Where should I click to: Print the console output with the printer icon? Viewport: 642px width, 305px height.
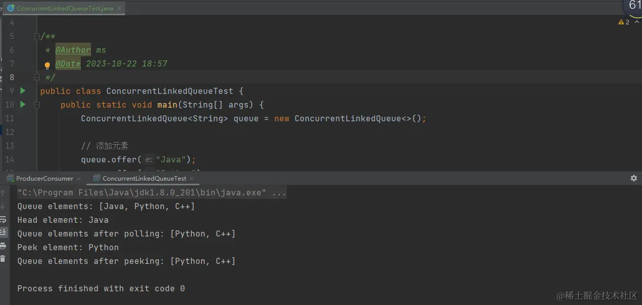[3, 246]
